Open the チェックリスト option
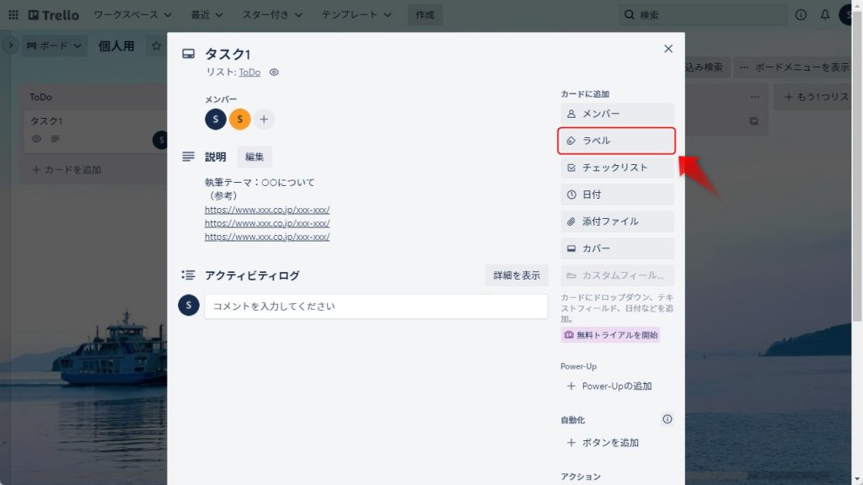This screenshot has width=863, height=485. (x=617, y=168)
